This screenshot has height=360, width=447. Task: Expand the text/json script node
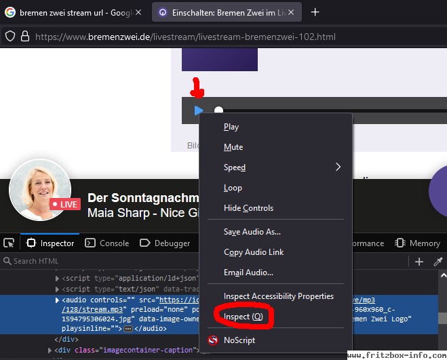coord(57,289)
